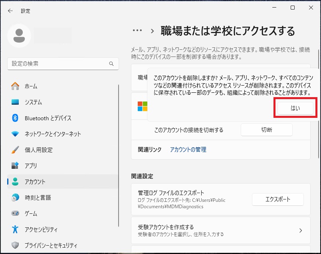Click the 設定の検索 search field

coord(58,64)
